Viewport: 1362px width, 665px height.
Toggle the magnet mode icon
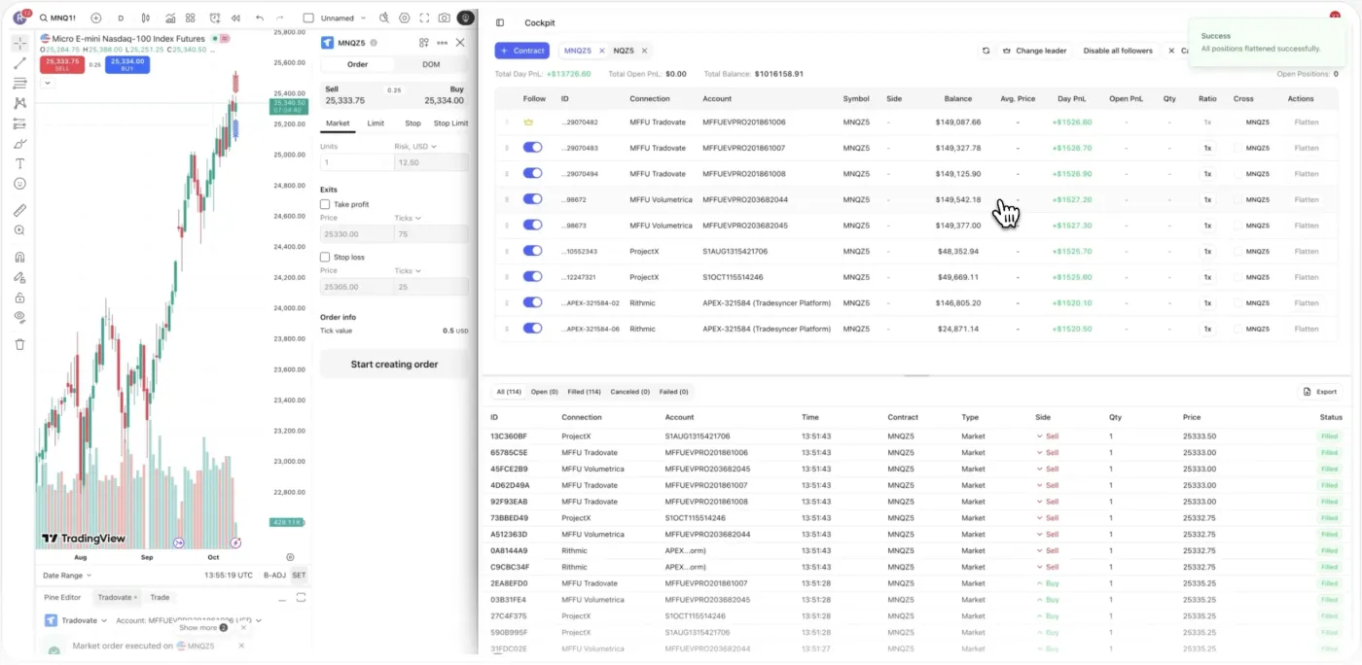pyautogui.click(x=19, y=258)
